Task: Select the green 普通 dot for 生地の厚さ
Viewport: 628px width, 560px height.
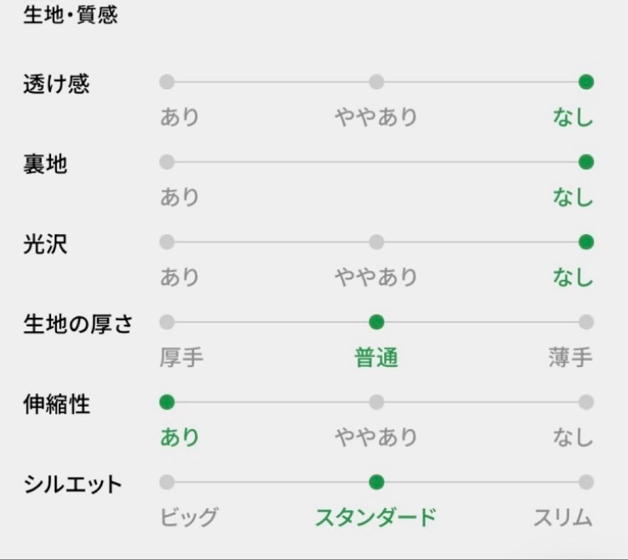Action: pyautogui.click(x=376, y=322)
